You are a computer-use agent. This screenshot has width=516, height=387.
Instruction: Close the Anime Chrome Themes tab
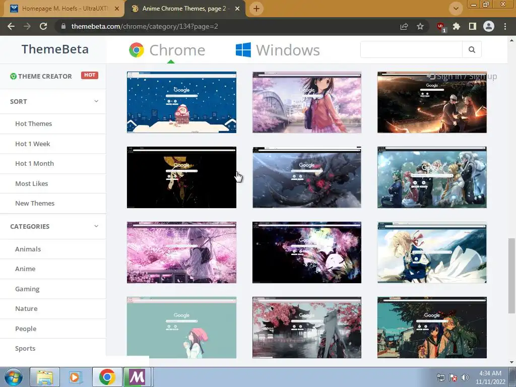coord(237,9)
